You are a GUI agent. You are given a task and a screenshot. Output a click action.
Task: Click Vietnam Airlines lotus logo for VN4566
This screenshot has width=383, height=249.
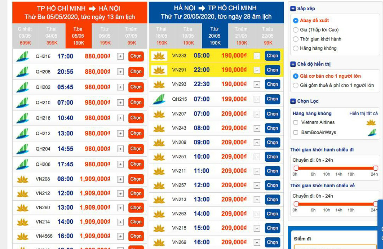[x=23, y=236]
